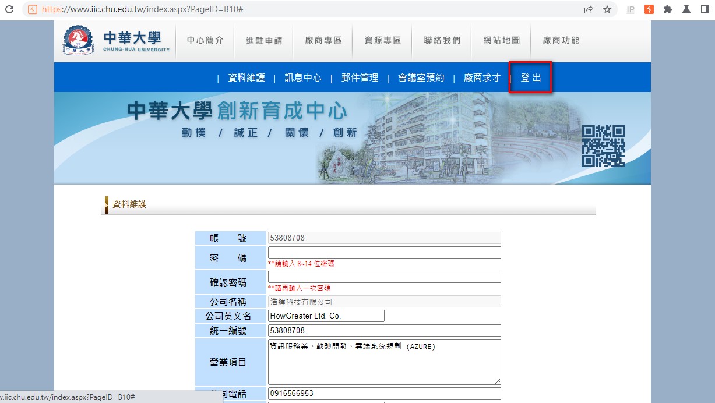Click 登出 to log out

pyautogui.click(x=531, y=77)
